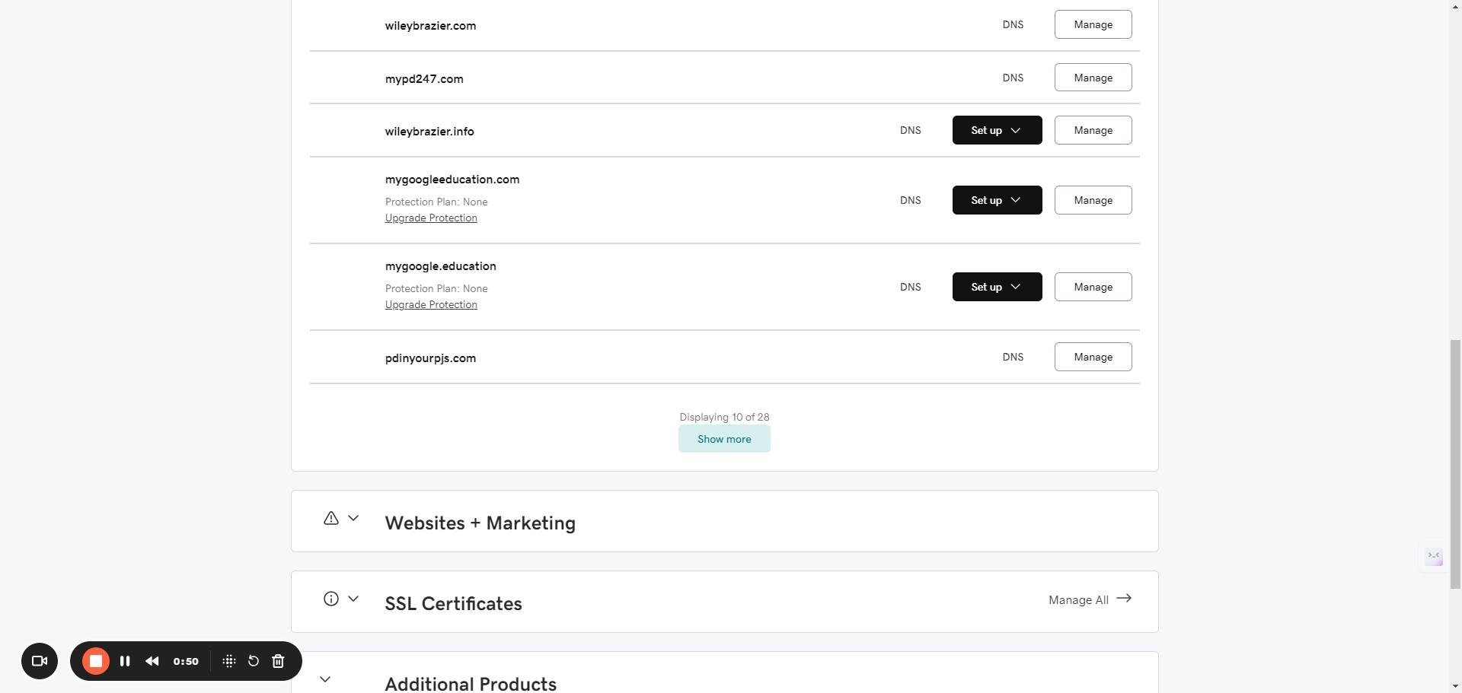Restart the recording with circular arrow icon
The width and height of the screenshot is (1462, 693).
pyautogui.click(x=254, y=661)
